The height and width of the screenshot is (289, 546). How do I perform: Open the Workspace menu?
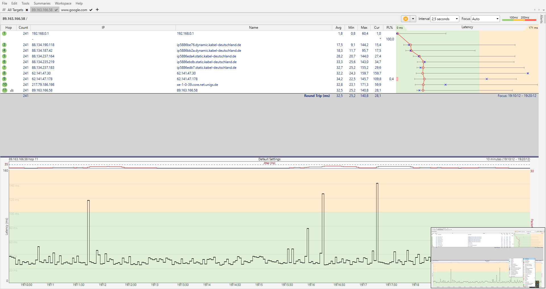63,3
